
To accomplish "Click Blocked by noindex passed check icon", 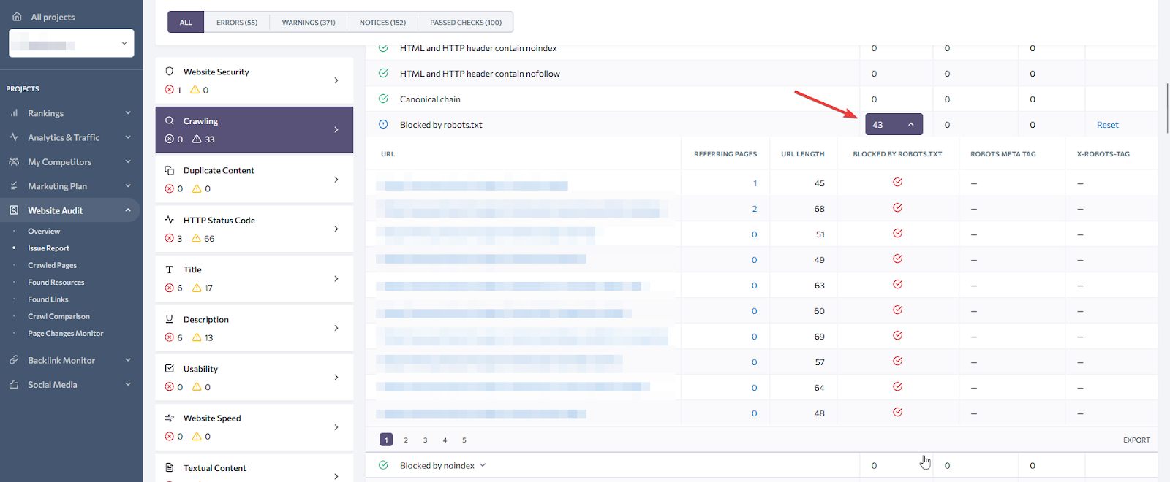I will [383, 465].
